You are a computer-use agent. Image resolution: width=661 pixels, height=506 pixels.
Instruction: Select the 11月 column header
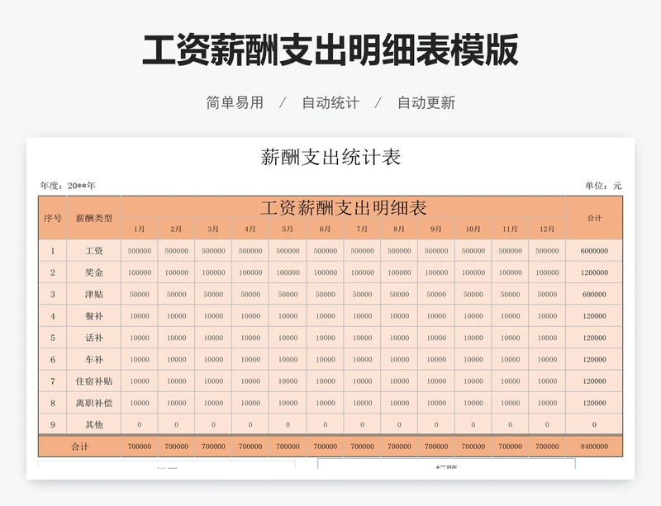(510, 229)
